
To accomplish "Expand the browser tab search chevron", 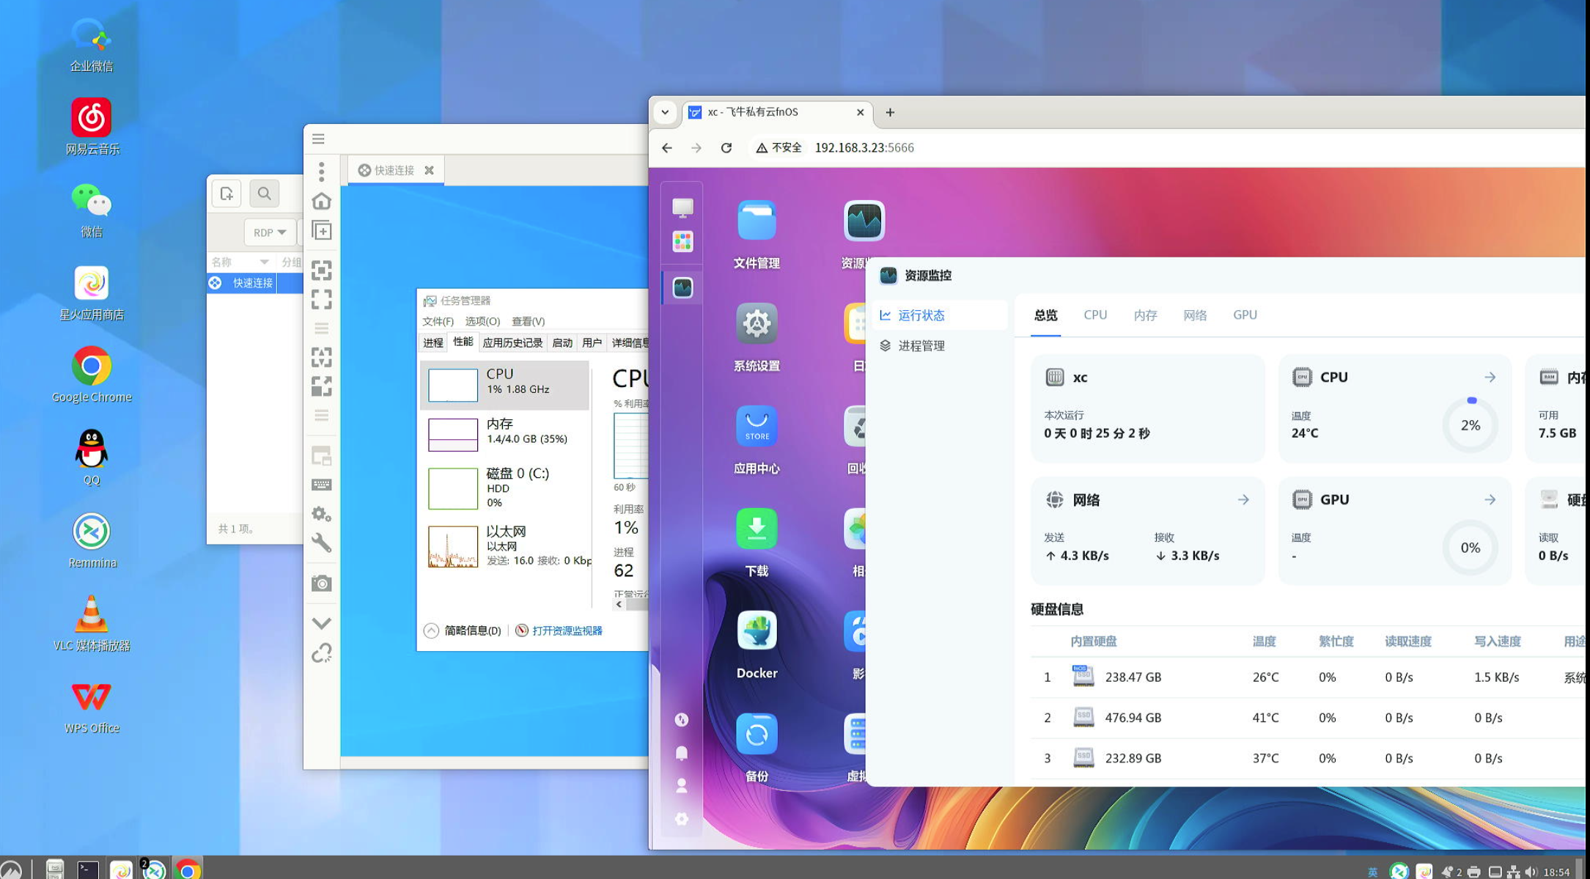I will click(x=665, y=112).
